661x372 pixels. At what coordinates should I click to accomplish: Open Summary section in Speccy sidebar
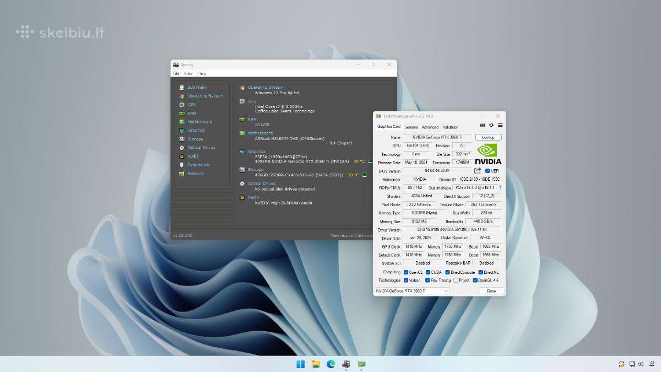(197, 87)
